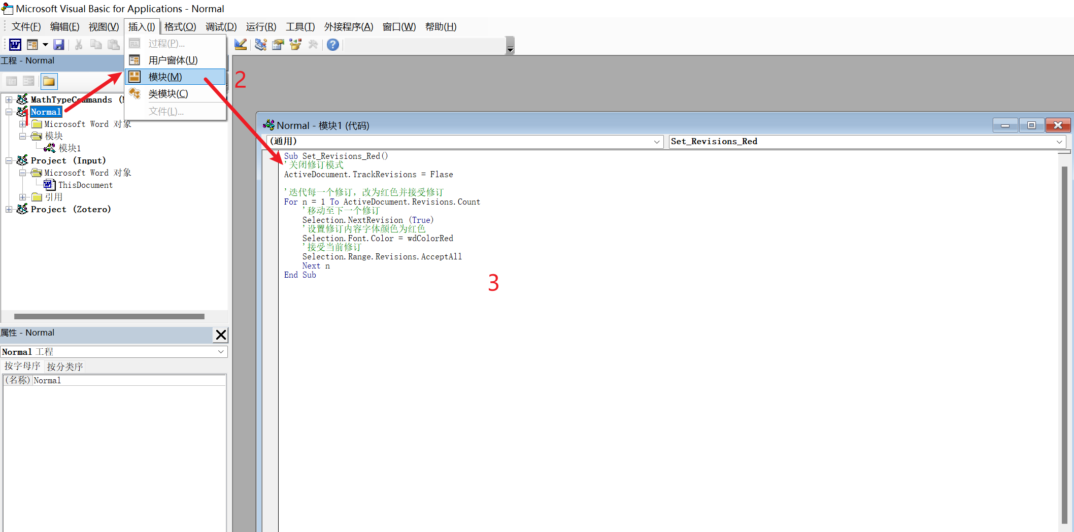Select Project (Zotero) tree item
The image size is (1074, 532).
click(x=71, y=209)
